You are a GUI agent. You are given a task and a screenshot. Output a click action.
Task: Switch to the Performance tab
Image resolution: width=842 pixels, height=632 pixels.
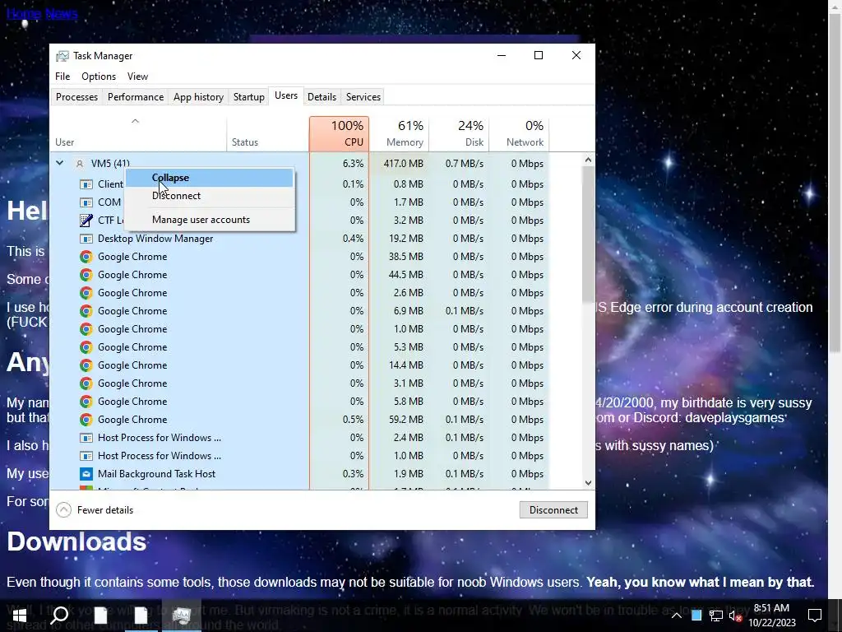click(136, 97)
